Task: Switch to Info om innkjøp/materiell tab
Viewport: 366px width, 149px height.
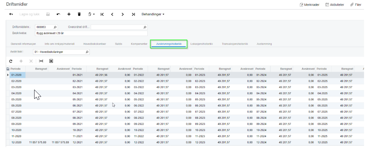Action: [59, 44]
